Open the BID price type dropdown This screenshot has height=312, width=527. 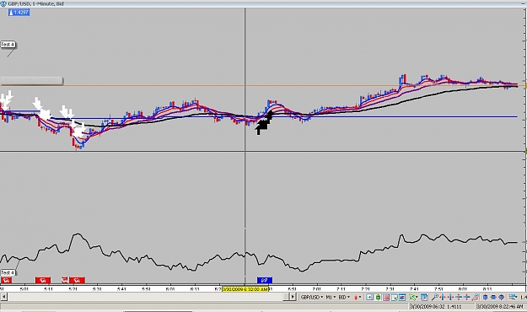coord(344,297)
